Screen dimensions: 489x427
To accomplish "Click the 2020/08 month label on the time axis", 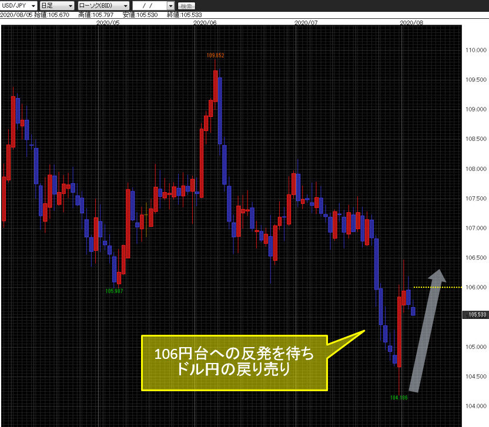I will coord(411,22).
